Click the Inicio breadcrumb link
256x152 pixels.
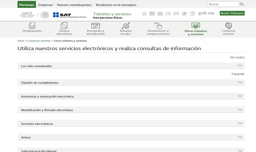[21, 41]
